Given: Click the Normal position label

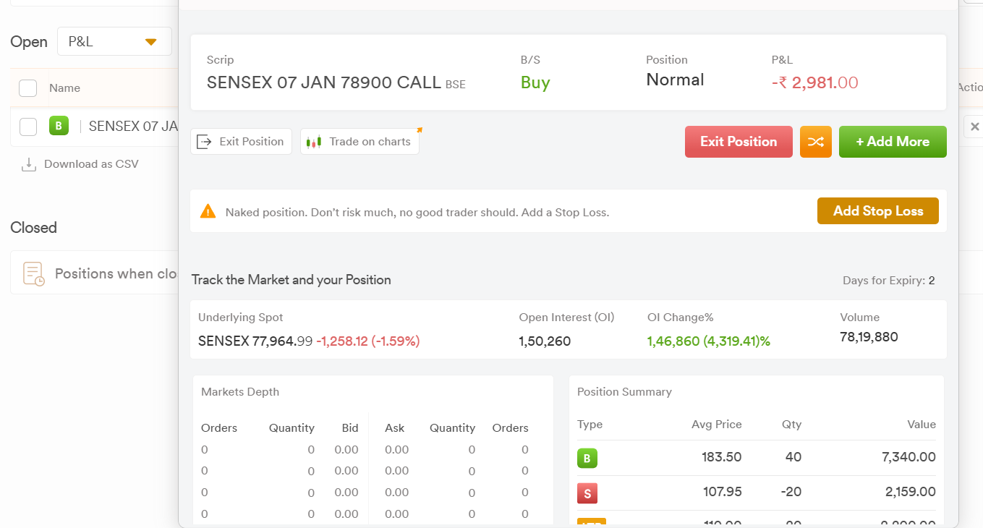Looking at the screenshot, I should (x=675, y=80).
